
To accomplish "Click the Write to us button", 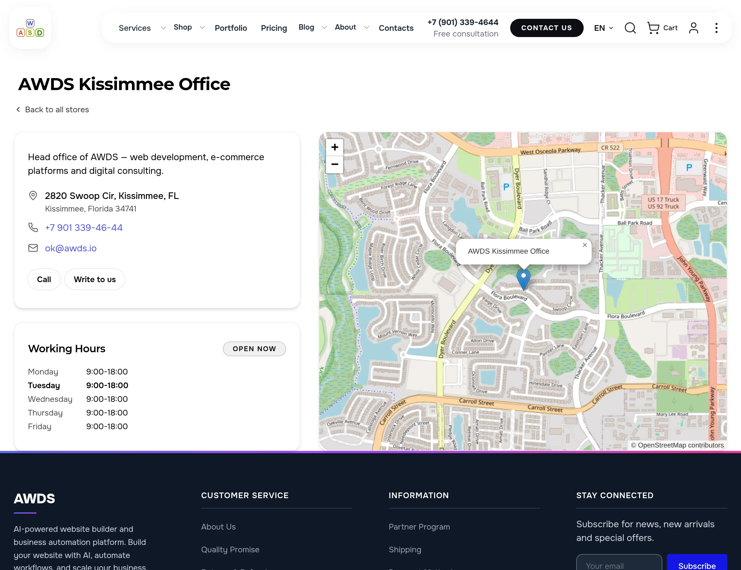I will [95, 279].
